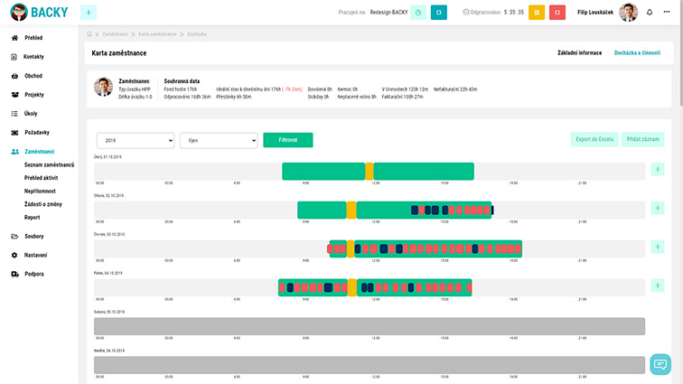Open the month dropdown showing říjen
Viewport: 683px width, 384px height.
[x=218, y=140]
